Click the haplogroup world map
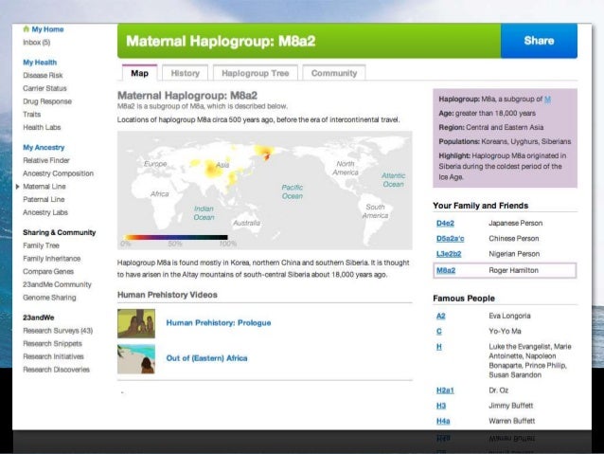This screenshot has height=454, width=604. pos(265,191)
